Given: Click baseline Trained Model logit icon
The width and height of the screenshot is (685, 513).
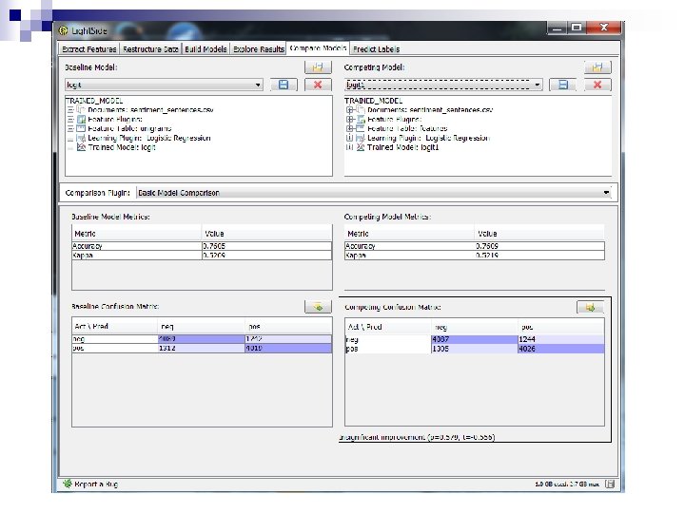Looking at the screenshot, I should point(80,147).
